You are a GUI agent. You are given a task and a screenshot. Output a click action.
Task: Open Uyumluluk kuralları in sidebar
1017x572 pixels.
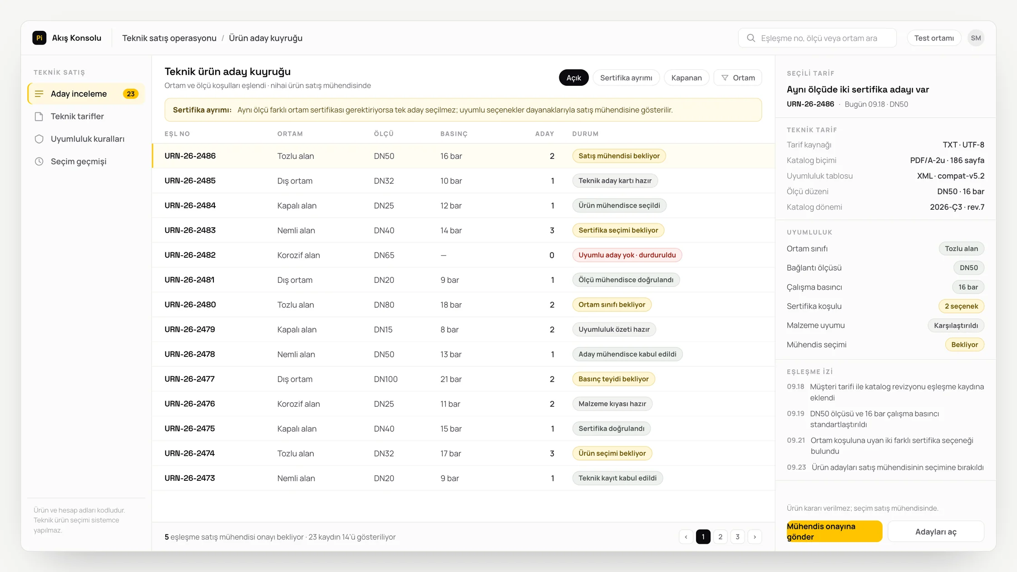[x=86, y=139]
